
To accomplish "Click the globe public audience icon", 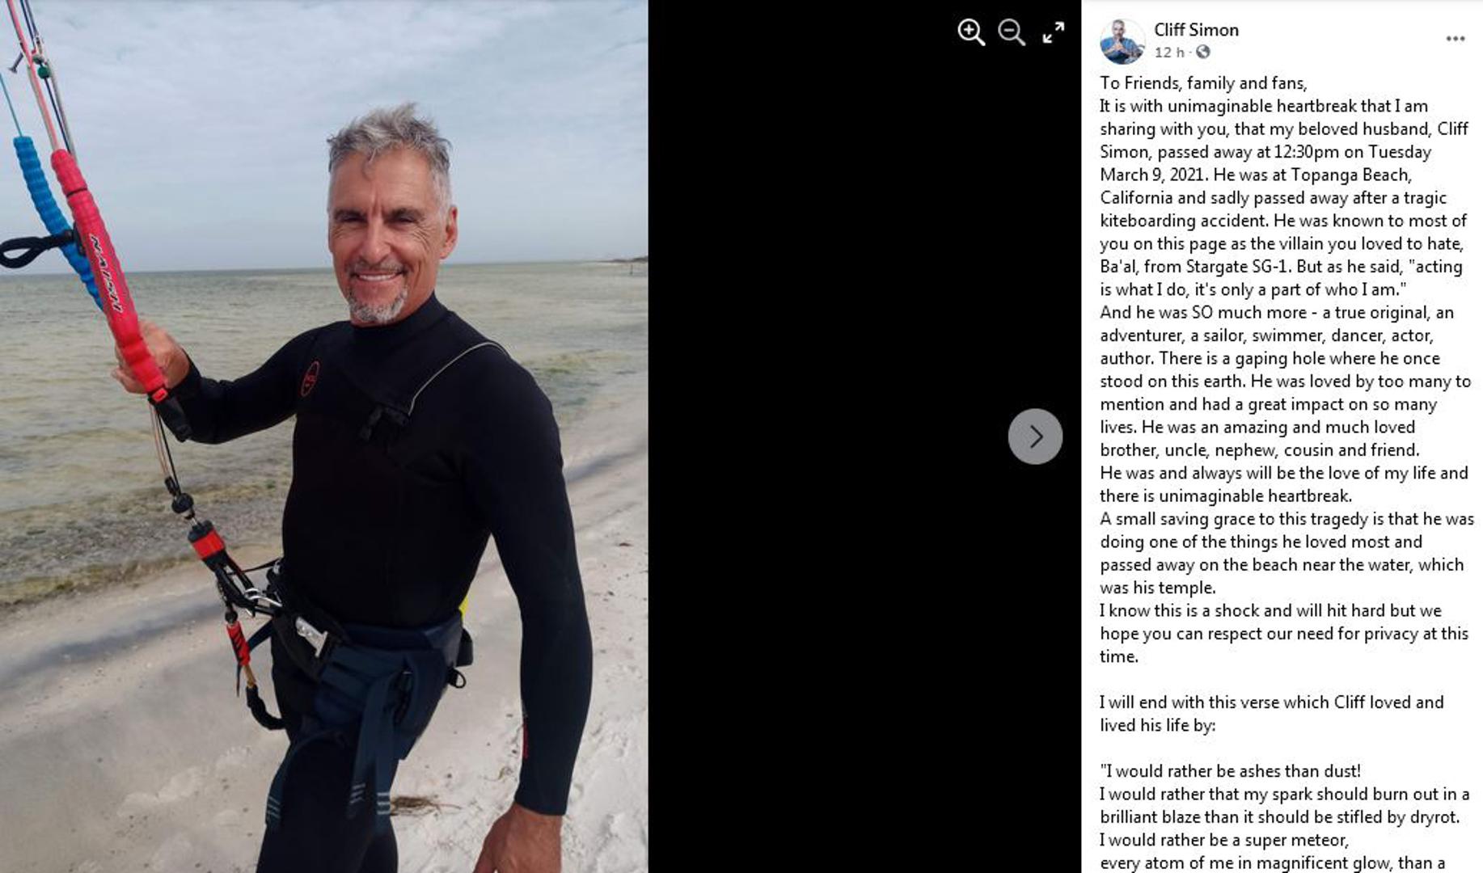I will [1203, 53].
